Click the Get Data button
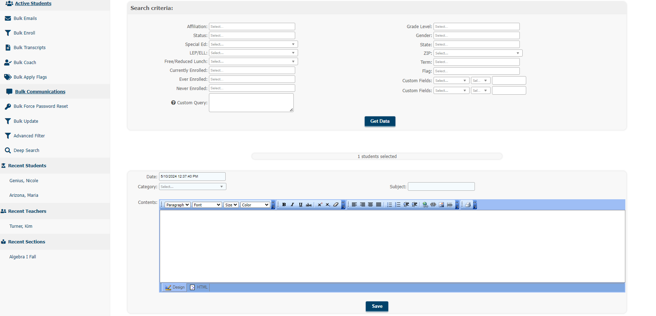The width and height of the screenshot is (656, 316). [380, 121]
